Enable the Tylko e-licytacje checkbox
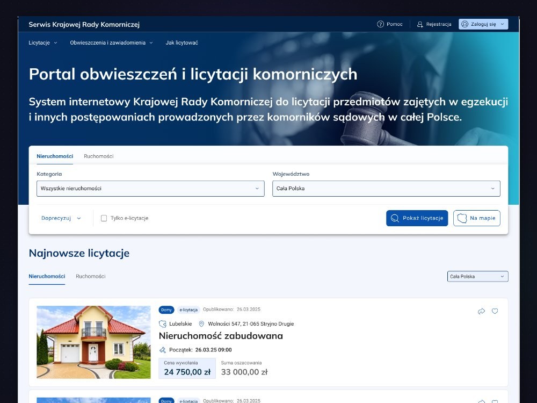This screenshot has height=403, width=537. tap(104, 218)
